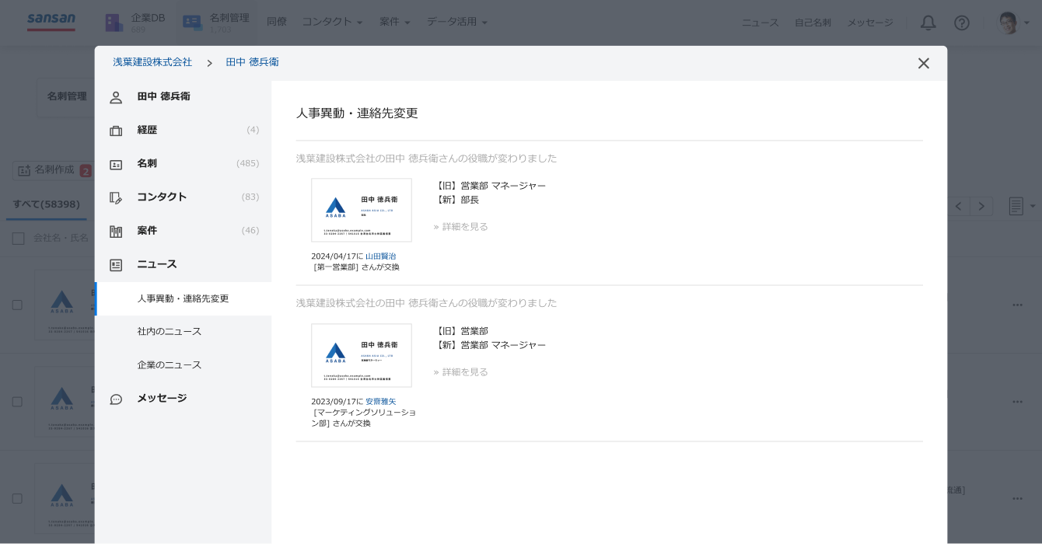Click the メッセージ speech bubble icon
The height and width of the screenshot is (544, 1042).
(x=116, y=399)
